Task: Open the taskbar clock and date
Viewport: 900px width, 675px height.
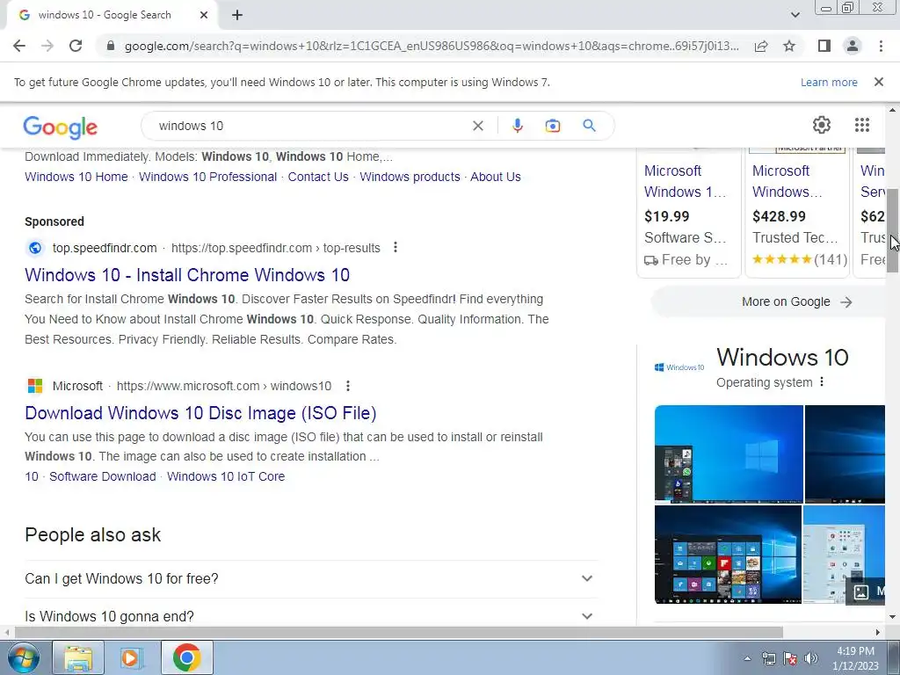Action: tap(855, 658)
